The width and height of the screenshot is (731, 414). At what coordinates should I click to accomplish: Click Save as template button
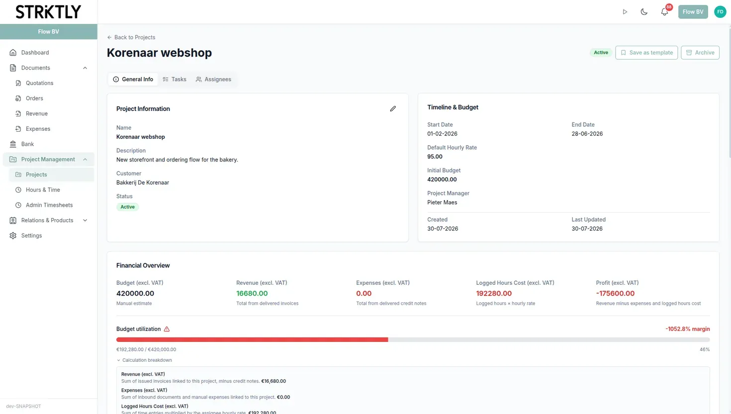click(646, 53)
